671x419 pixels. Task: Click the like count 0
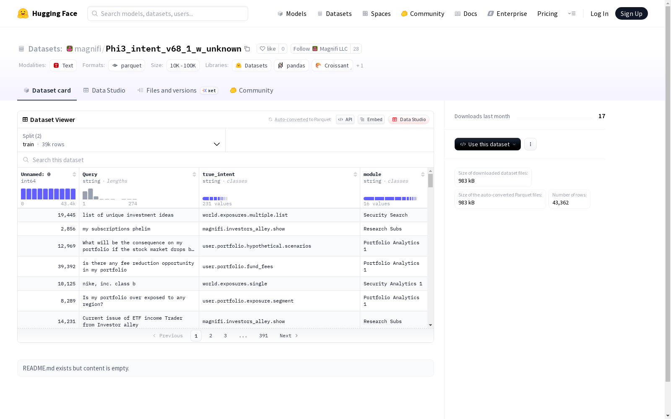(x=283, y=49)
